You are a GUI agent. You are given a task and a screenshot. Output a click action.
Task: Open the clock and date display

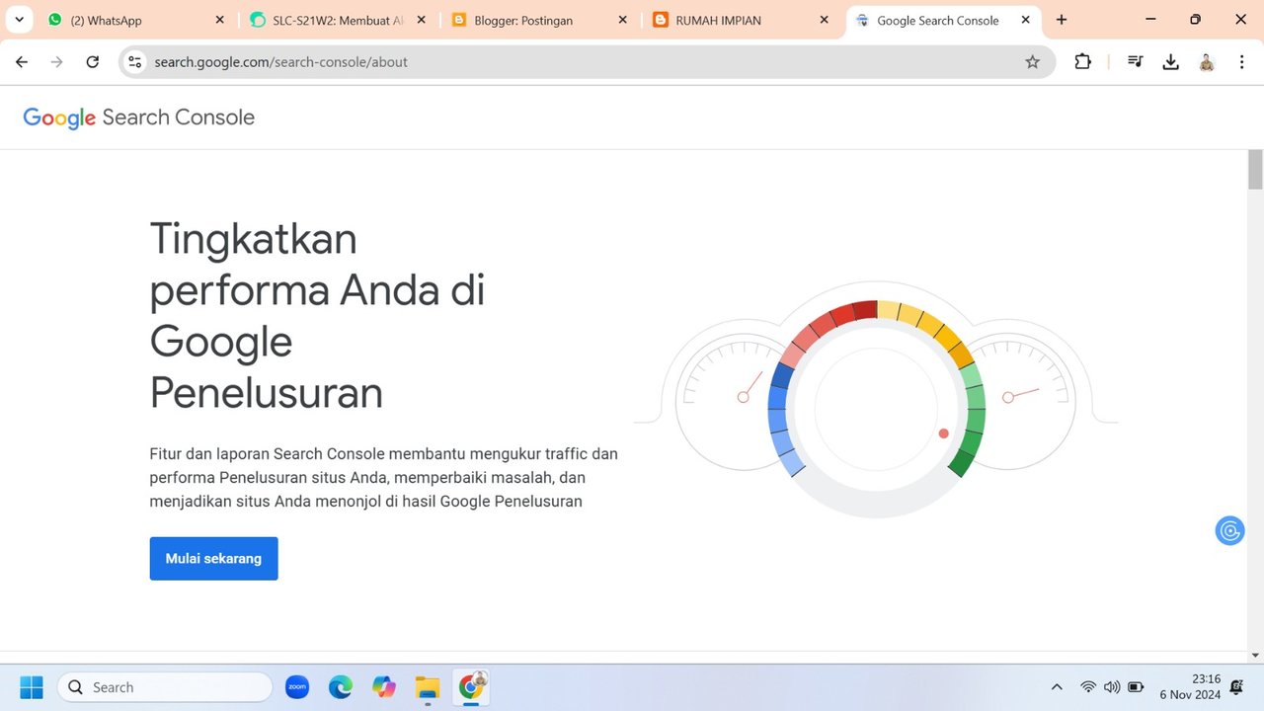tap(1190, 687)
